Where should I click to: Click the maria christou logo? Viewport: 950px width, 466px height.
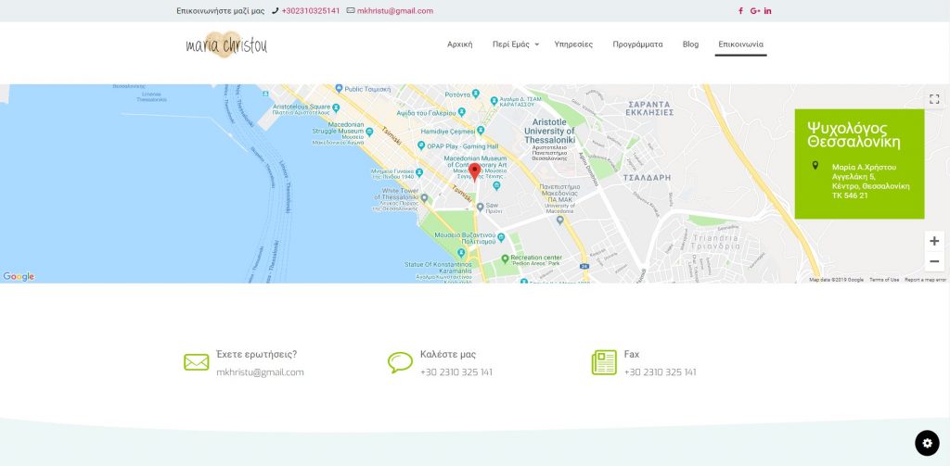[x=226, y=44]
